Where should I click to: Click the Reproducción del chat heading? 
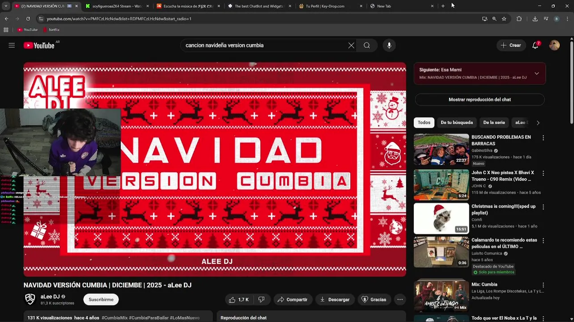243,318
